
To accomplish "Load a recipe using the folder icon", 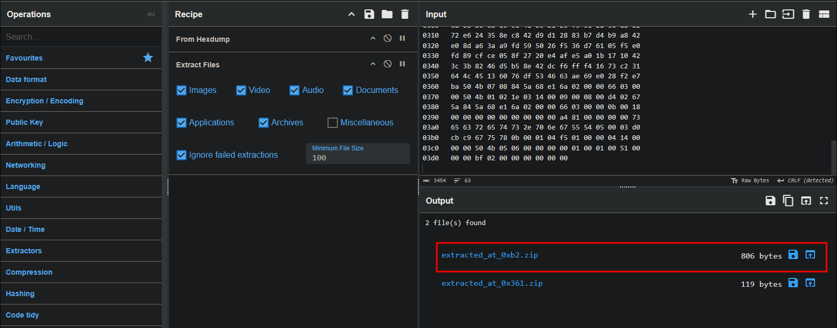I will [x=387, y=14].
